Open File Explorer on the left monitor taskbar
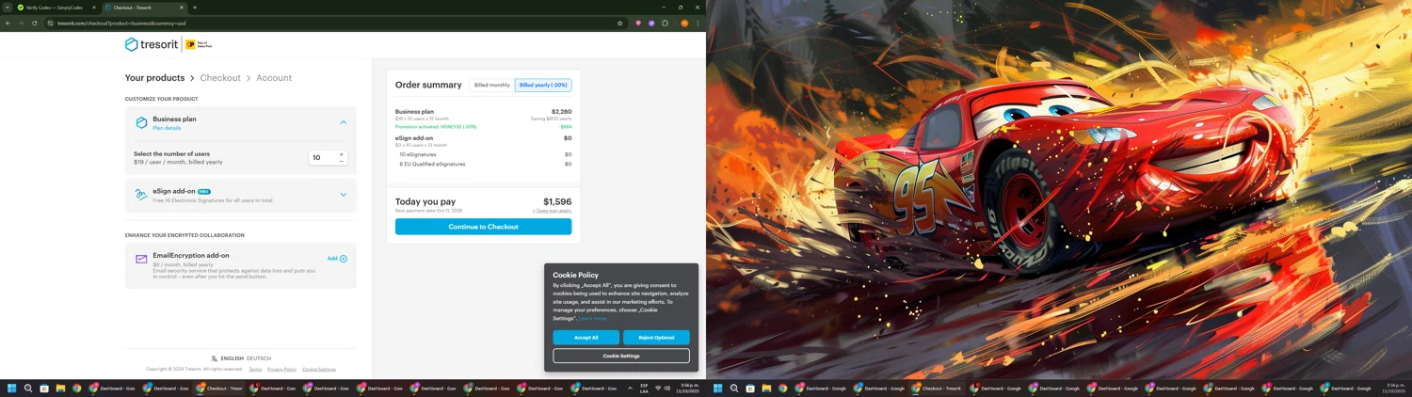This screenshot has height=397, width=1412. point(60,388)
